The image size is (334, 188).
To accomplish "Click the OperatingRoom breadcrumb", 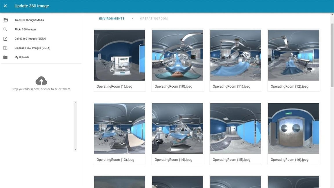I will 154,19.
